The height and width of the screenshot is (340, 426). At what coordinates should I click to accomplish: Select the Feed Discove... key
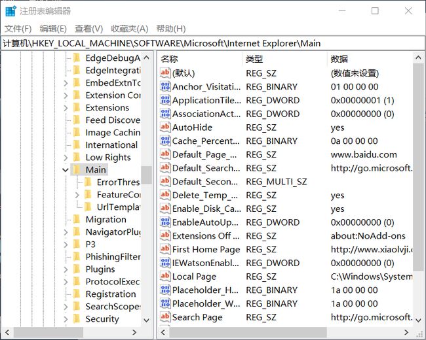(x=113, y=120)
